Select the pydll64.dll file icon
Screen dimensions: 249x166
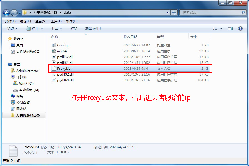point(54,80)
